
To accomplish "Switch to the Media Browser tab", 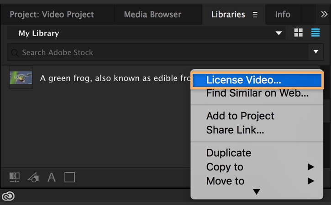I will (x=152, y=15).
